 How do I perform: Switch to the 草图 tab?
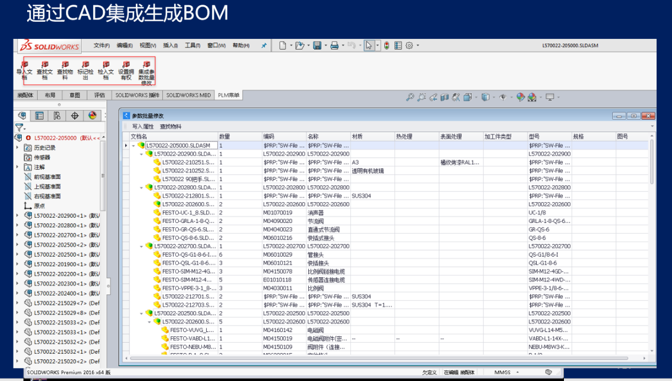75,95
